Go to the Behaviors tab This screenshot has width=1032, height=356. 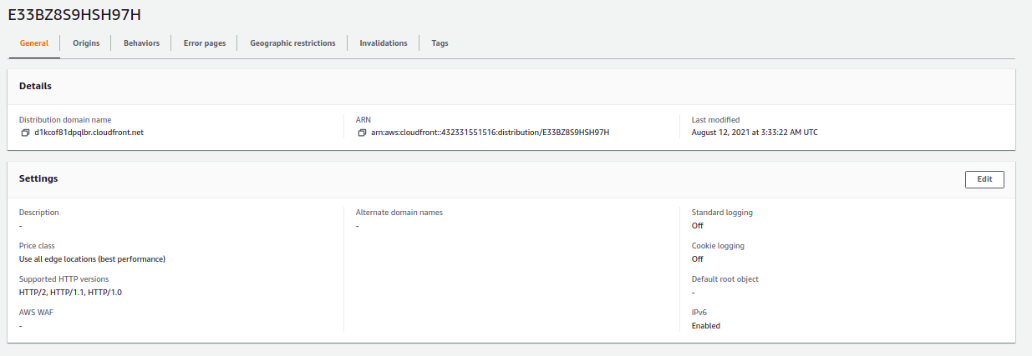[x=141, y=43]
